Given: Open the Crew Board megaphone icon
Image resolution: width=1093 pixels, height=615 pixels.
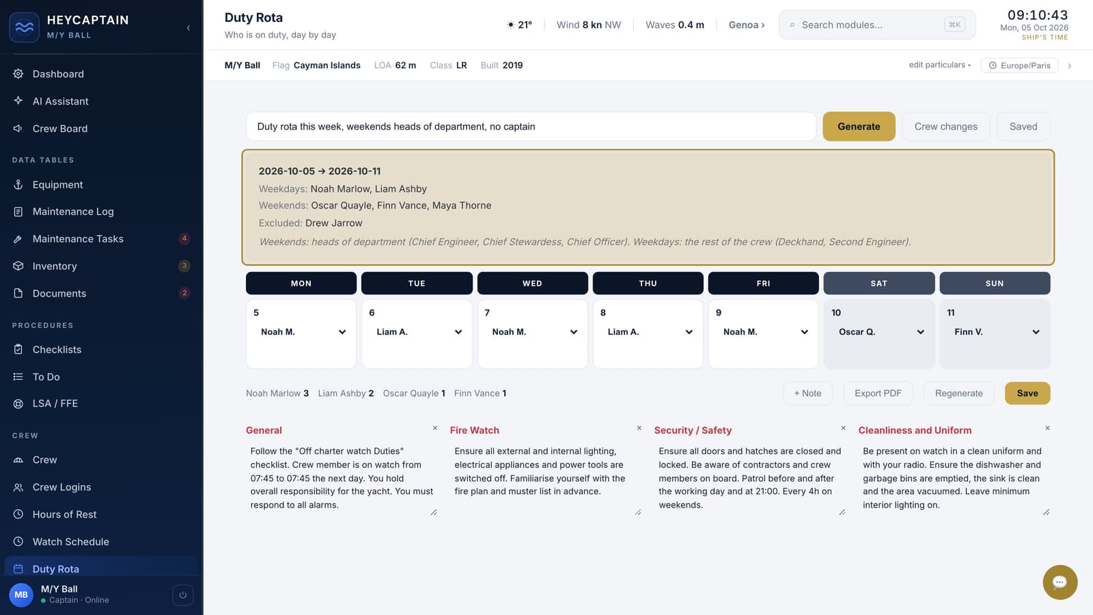Looking at the screenshot, I should 18,128.
